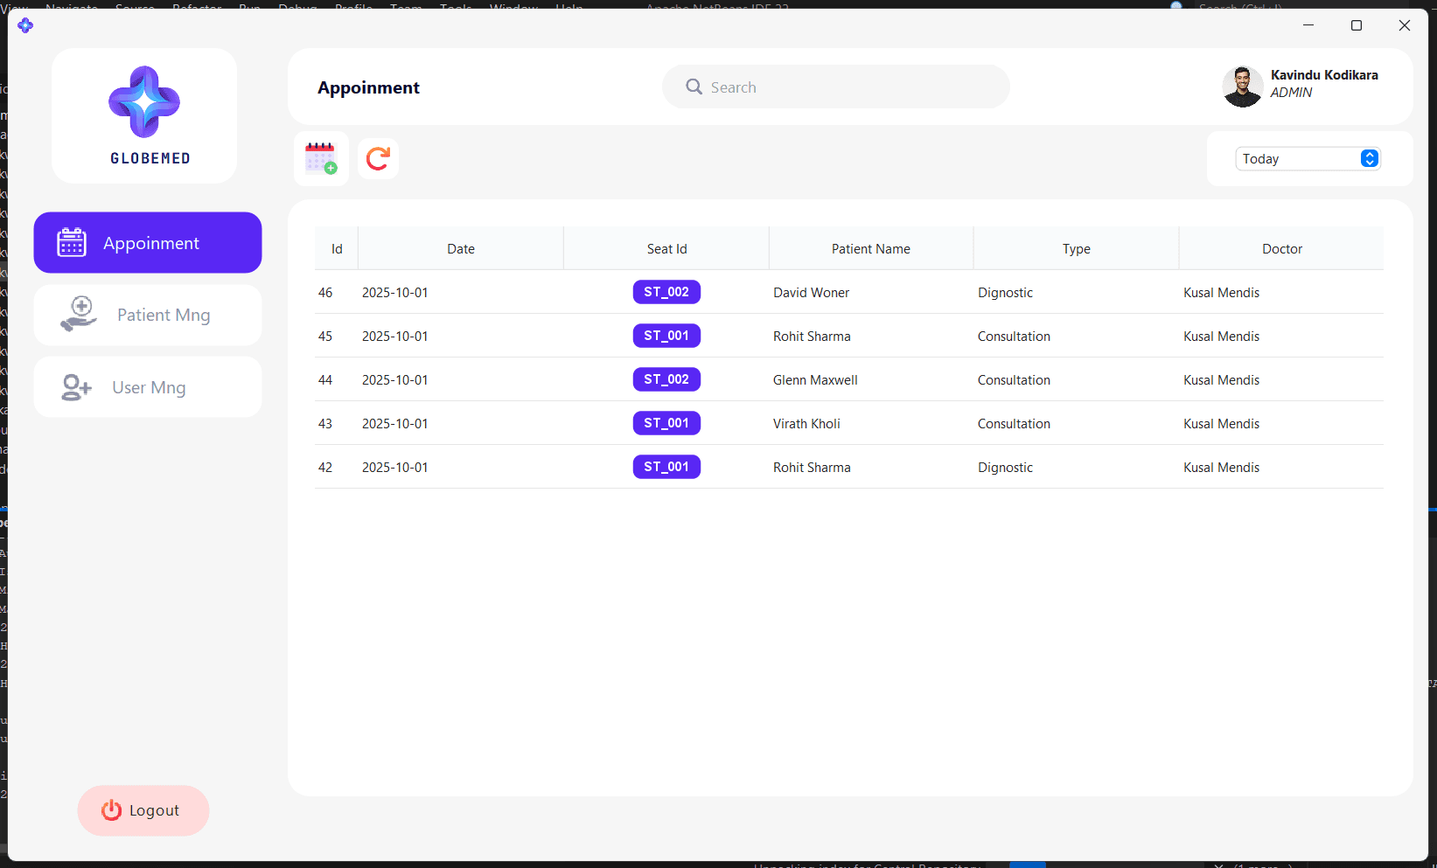Click the add appointment calendar icon
This screenshot has width=1437, height=868.
tap(321, 159)
